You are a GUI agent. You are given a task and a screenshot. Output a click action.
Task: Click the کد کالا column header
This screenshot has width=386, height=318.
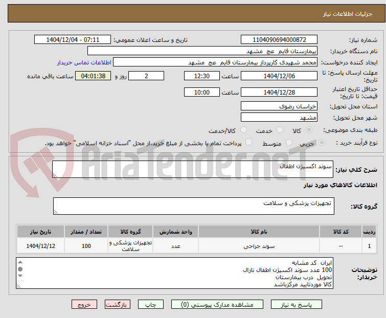coord(340,232)
